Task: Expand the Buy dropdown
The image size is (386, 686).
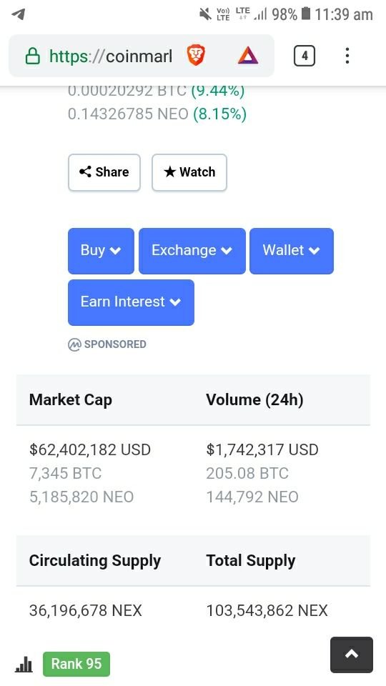Action: 101,251
